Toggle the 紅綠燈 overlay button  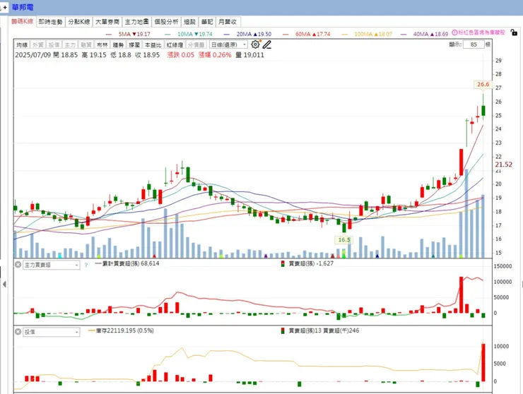175,44
